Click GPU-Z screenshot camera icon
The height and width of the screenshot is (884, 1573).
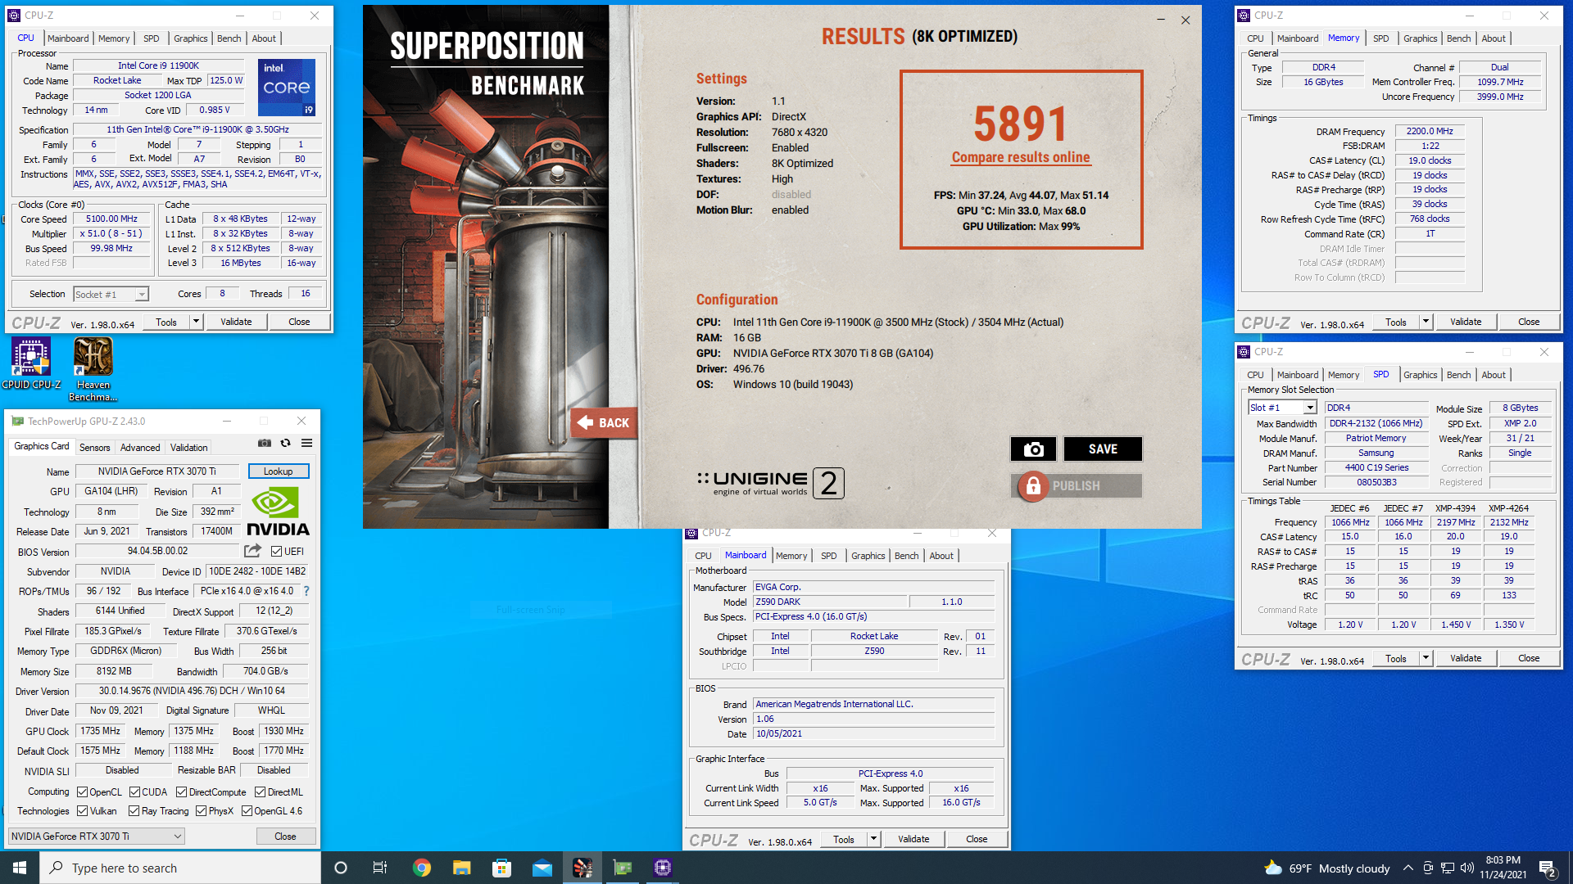pos(265,443)
